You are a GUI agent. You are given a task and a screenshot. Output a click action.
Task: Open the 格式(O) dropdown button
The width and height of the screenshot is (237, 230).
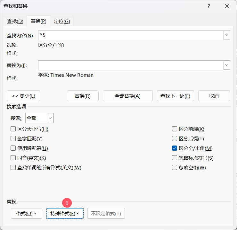27,214
